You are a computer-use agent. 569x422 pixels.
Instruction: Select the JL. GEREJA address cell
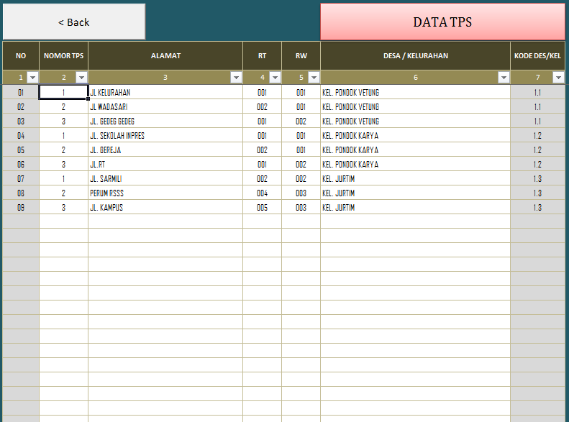pyautogui.click(x=165, y=150)
